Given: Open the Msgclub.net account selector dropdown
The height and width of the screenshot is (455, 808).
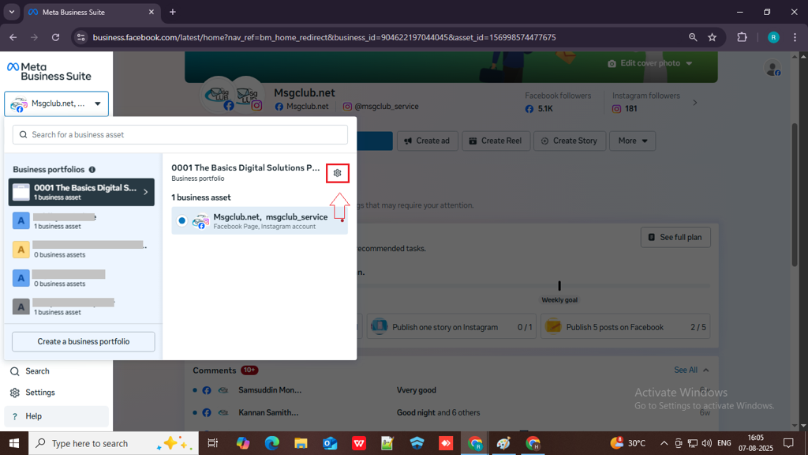Looking at the screenshot, I should (57, 103).
